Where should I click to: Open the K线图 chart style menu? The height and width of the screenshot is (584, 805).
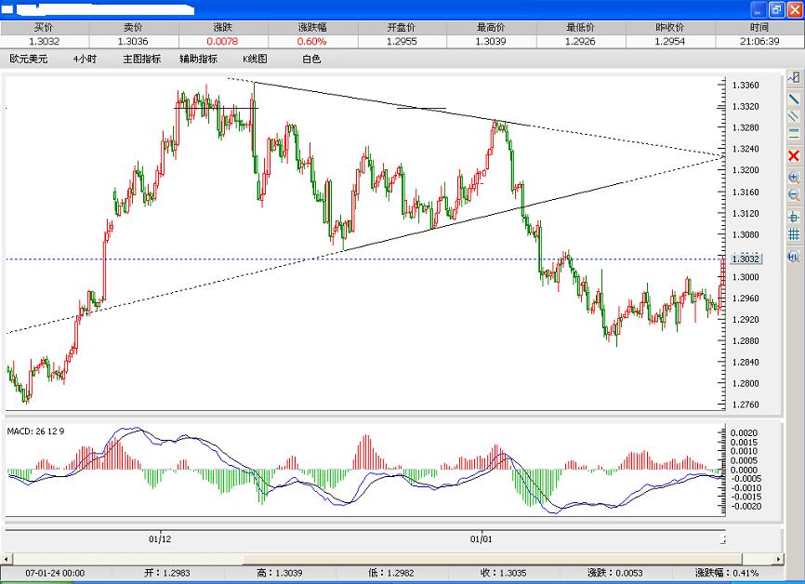coord(255,60)
